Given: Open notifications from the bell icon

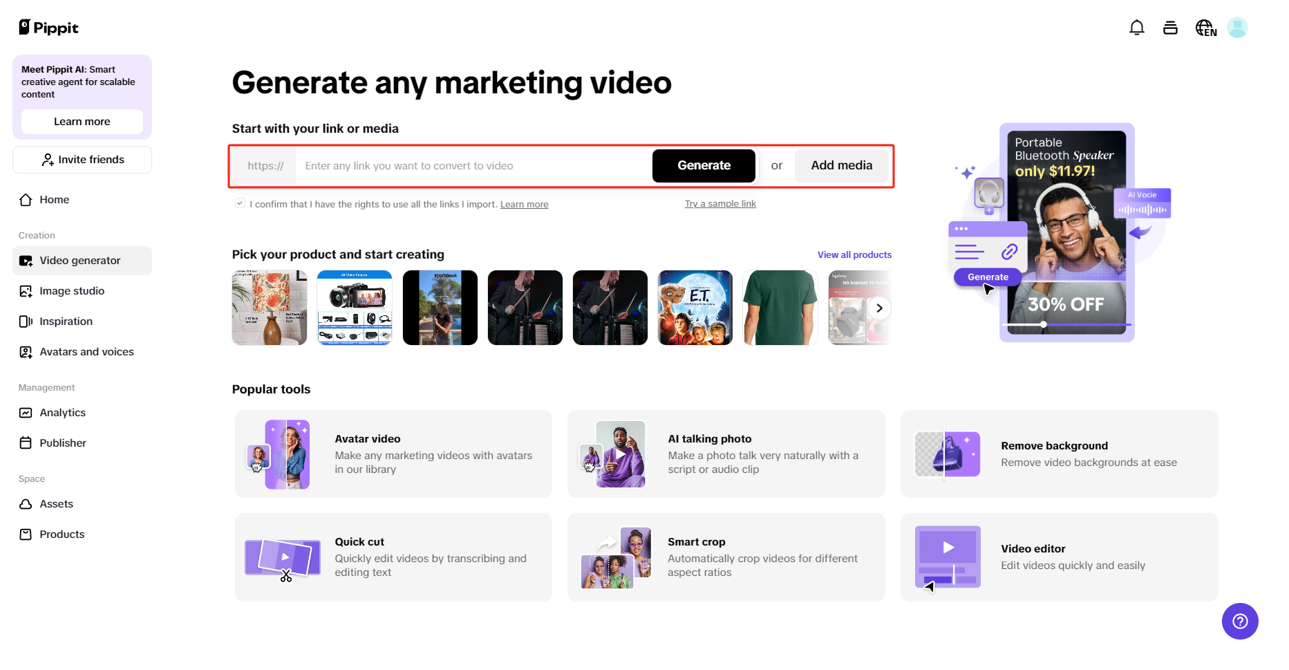Looking at the screenshot, I should click(1136, 27).
